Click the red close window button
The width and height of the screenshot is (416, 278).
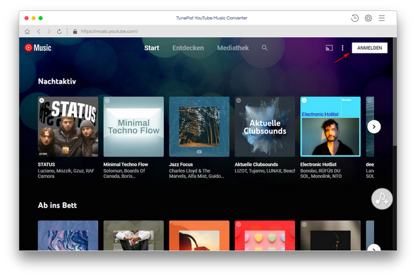[27, 18]
